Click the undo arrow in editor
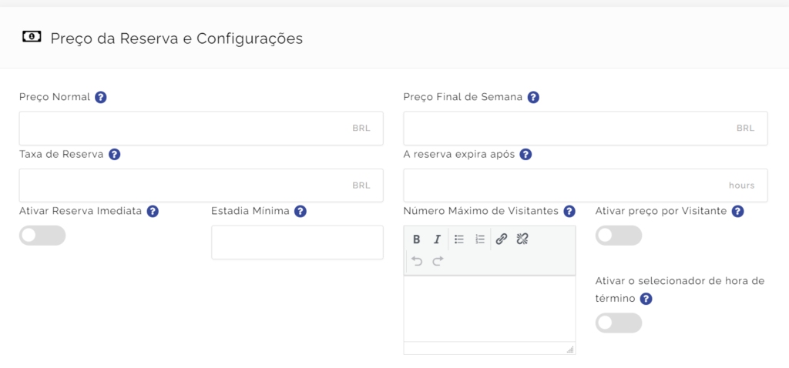This screenshot has width=789, height=368. [417, 261]
